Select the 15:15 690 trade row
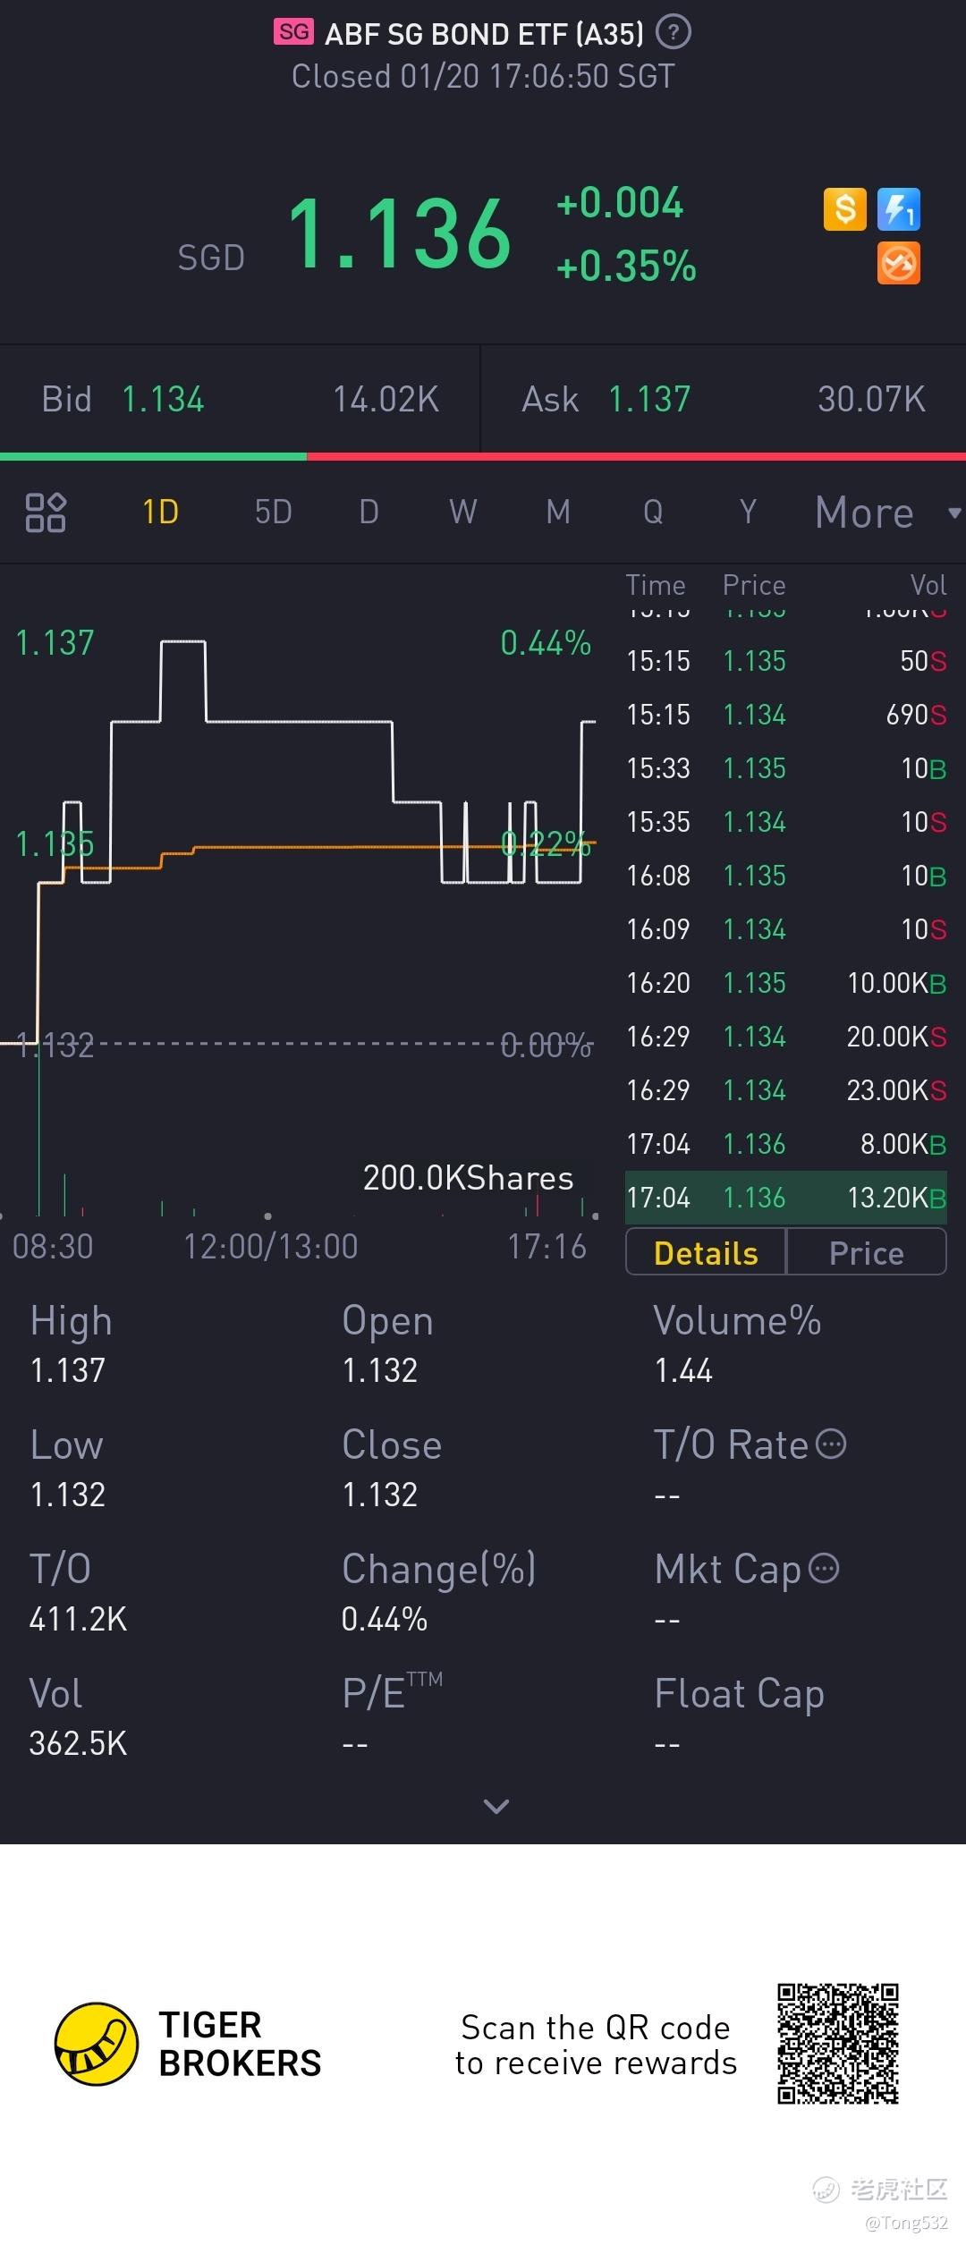The width and height of the screenshot is (966, 2245). coord(786,715)
